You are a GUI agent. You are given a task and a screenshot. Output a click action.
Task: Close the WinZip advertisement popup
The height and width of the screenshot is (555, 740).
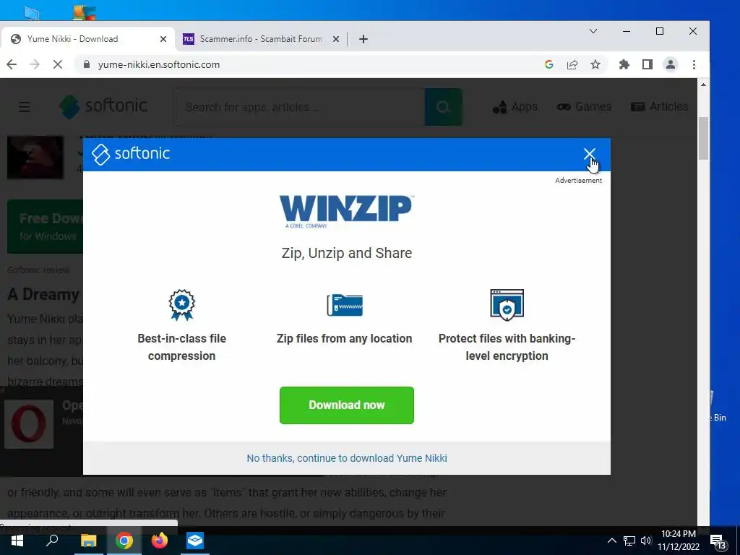589,154
